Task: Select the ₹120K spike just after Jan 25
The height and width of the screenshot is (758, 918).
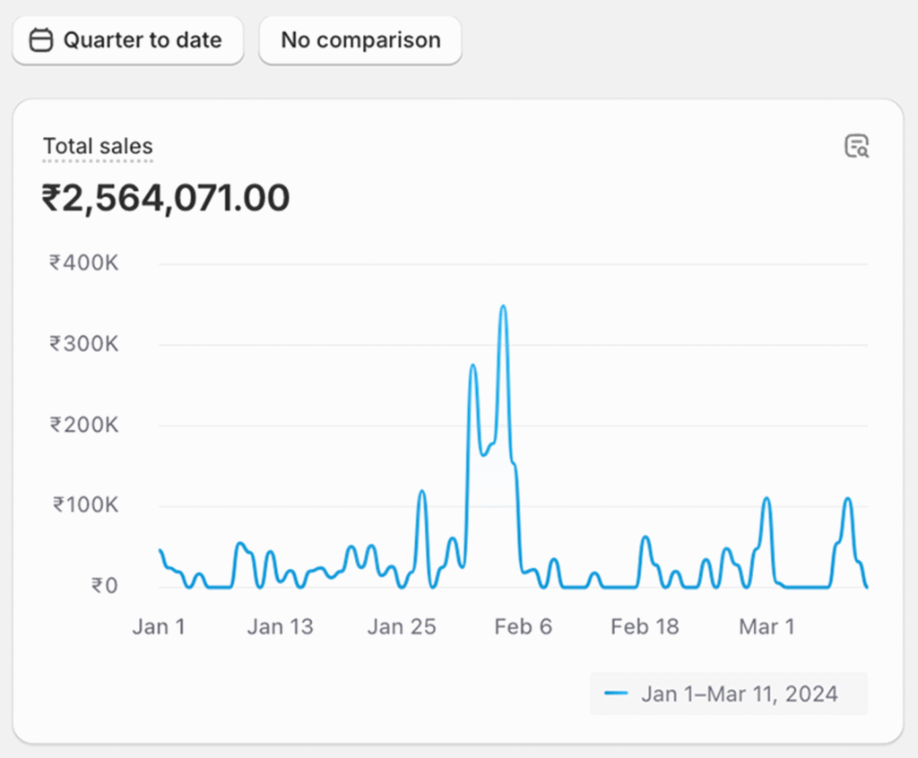Action: pos(421,492)
